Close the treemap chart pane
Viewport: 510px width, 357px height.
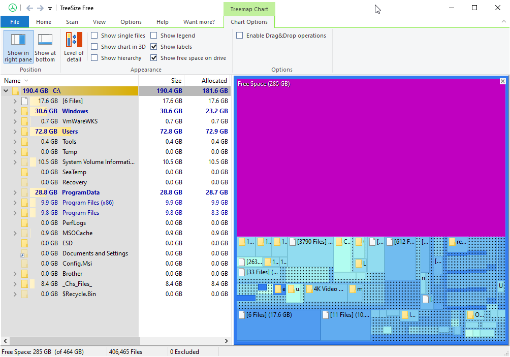click(502, 81)
